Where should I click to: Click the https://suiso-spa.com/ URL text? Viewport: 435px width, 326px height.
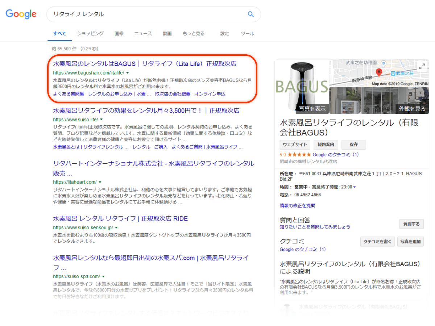(76, 276)
